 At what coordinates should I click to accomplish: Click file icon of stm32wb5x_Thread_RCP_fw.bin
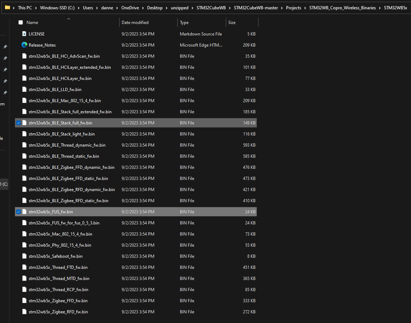pos(24,289)
